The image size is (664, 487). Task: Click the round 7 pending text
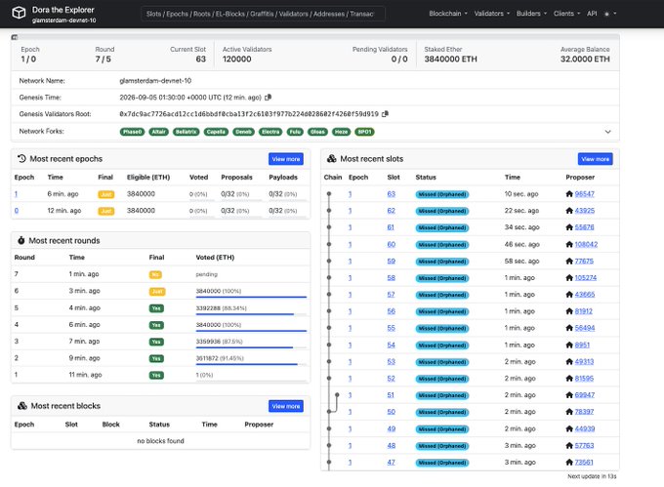coord(206,274)
